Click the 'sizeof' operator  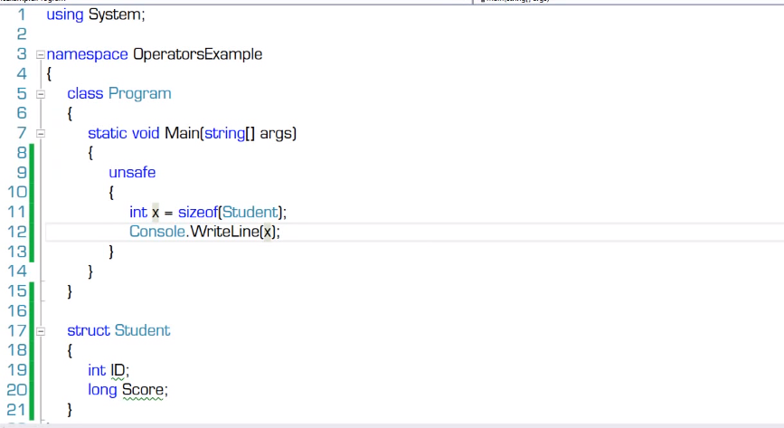198,213
